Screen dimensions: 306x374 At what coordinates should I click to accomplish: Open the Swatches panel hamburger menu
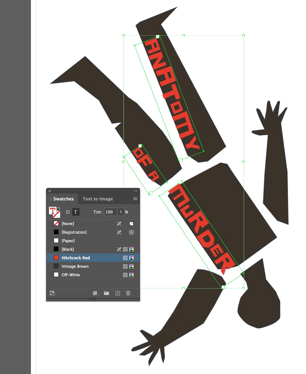tap(135, 199)
